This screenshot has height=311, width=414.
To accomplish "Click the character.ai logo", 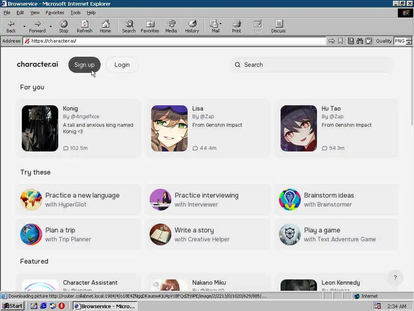I will (38, 64).
